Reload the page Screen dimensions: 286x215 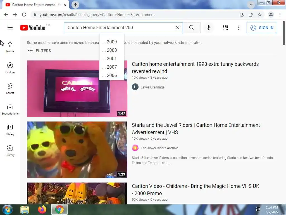[x=24, y=15]
